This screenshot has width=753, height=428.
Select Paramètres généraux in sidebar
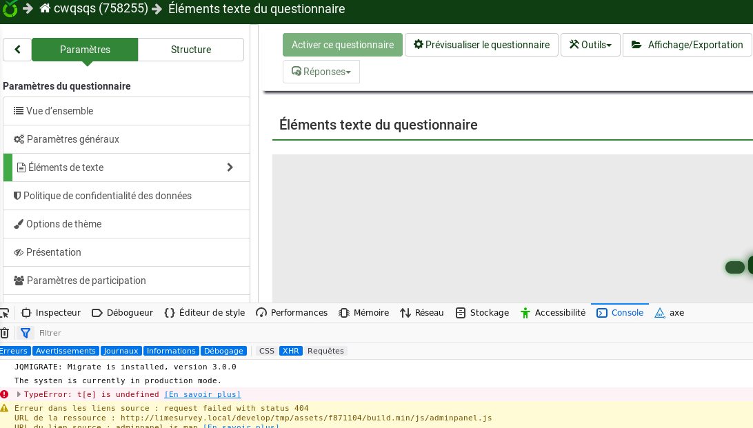point(72,139)
